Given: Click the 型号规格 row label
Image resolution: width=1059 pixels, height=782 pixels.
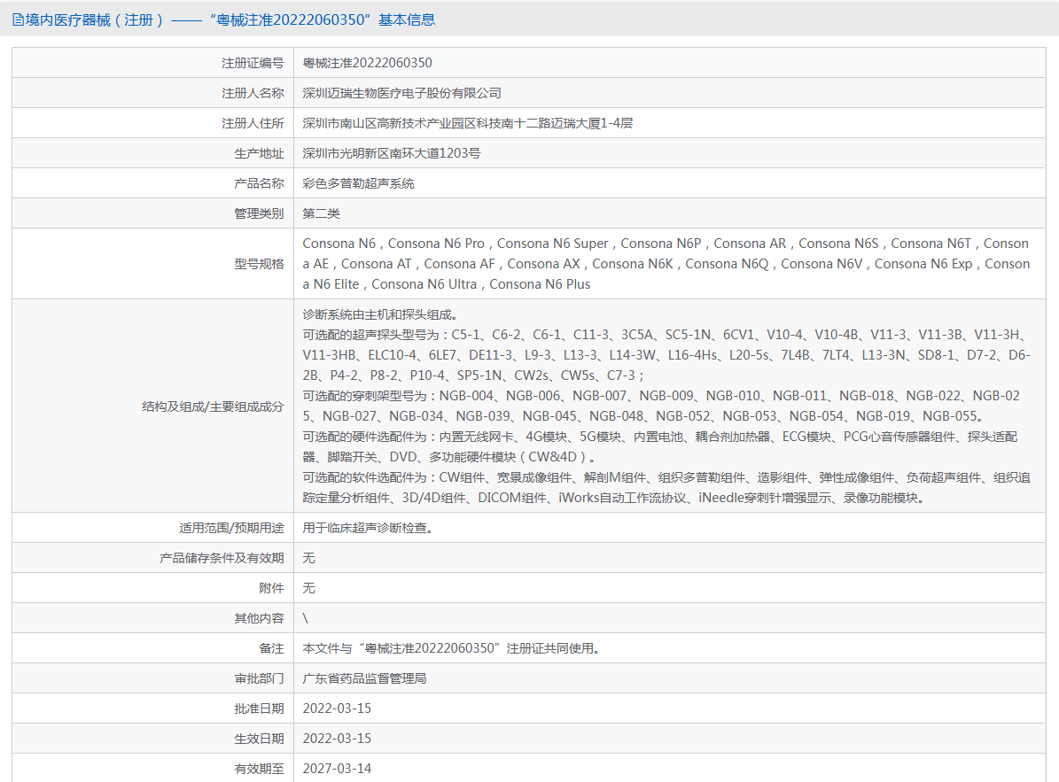Looking at the screenshot, I should (x=259, y=264).
